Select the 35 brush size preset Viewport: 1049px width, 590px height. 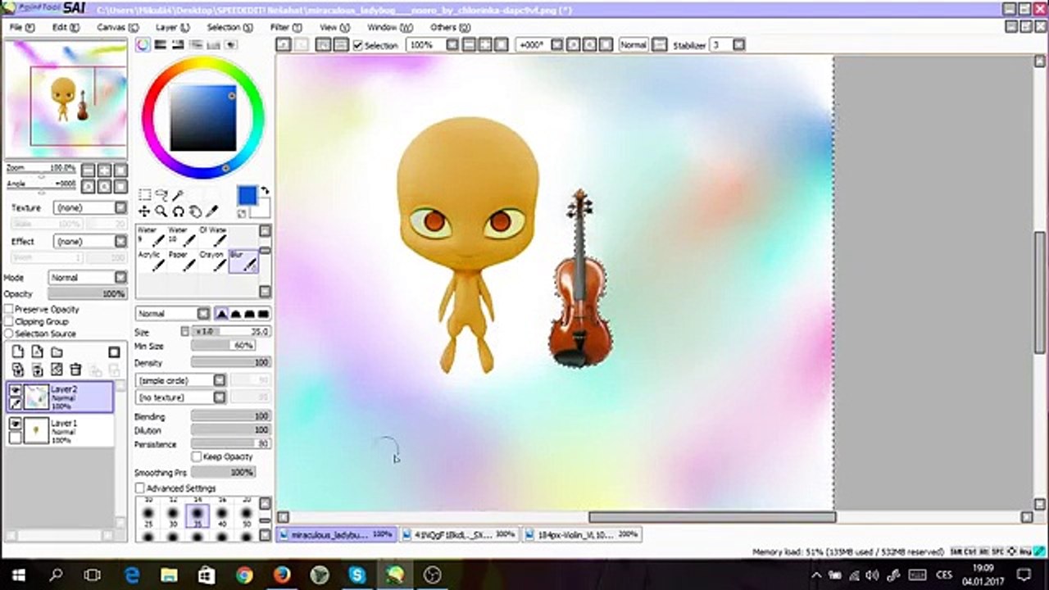[198, 517]
